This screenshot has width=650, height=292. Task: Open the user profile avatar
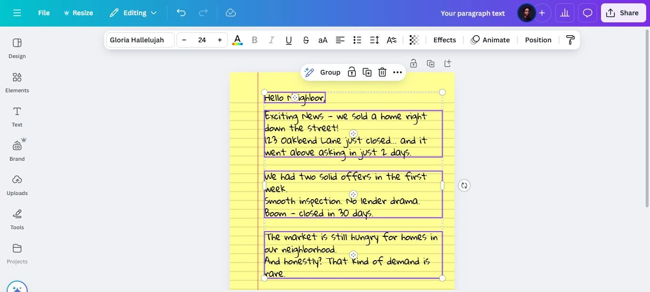coord(526,13)
